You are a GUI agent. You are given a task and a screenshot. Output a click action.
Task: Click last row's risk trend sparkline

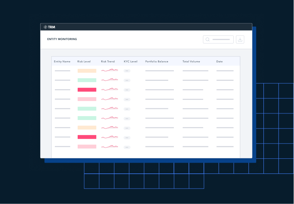pos(110,146)
